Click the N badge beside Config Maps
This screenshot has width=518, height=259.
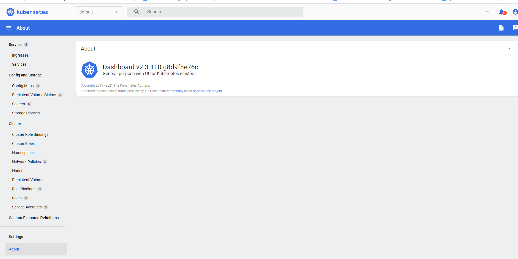point(38,86)
